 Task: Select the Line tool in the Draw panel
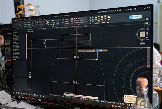click(14, 24)
